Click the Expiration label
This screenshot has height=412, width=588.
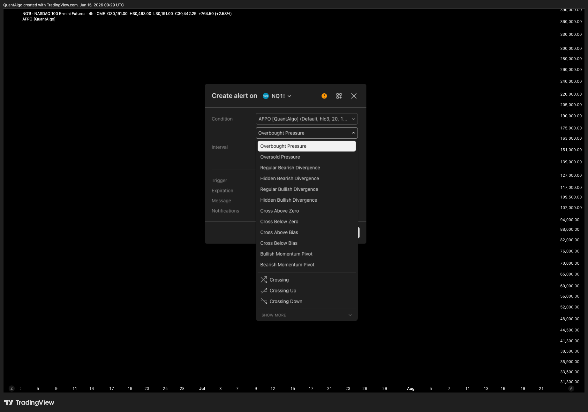tap(222, 190)
